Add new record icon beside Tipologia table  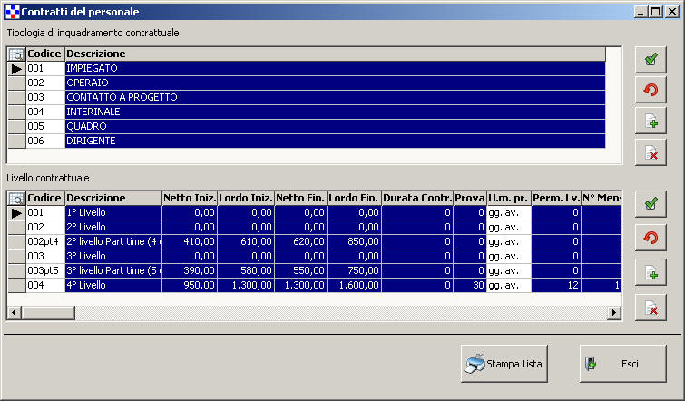click(x=651, y=122)
